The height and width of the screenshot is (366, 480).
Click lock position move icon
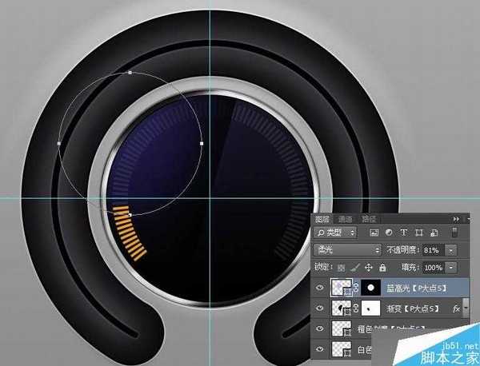(368, 266)
